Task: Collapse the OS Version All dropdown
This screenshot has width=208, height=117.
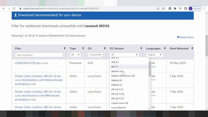Action: click(124, 55)
